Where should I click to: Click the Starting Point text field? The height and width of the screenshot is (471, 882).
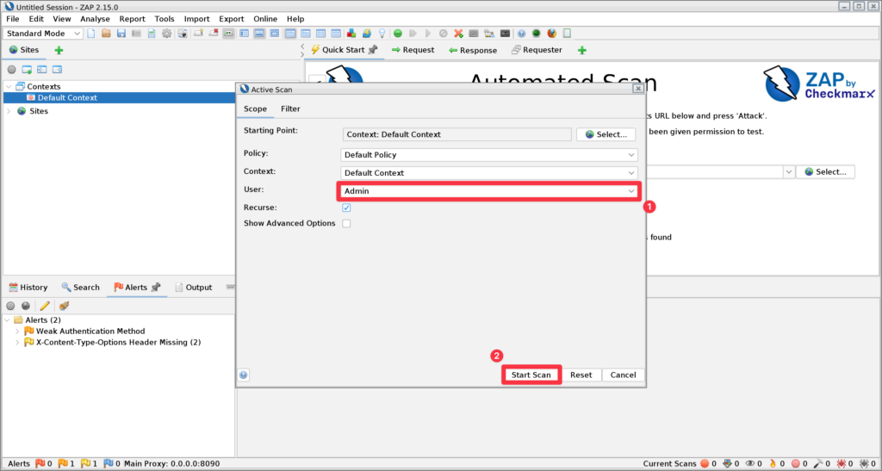(x=457, y=134)
